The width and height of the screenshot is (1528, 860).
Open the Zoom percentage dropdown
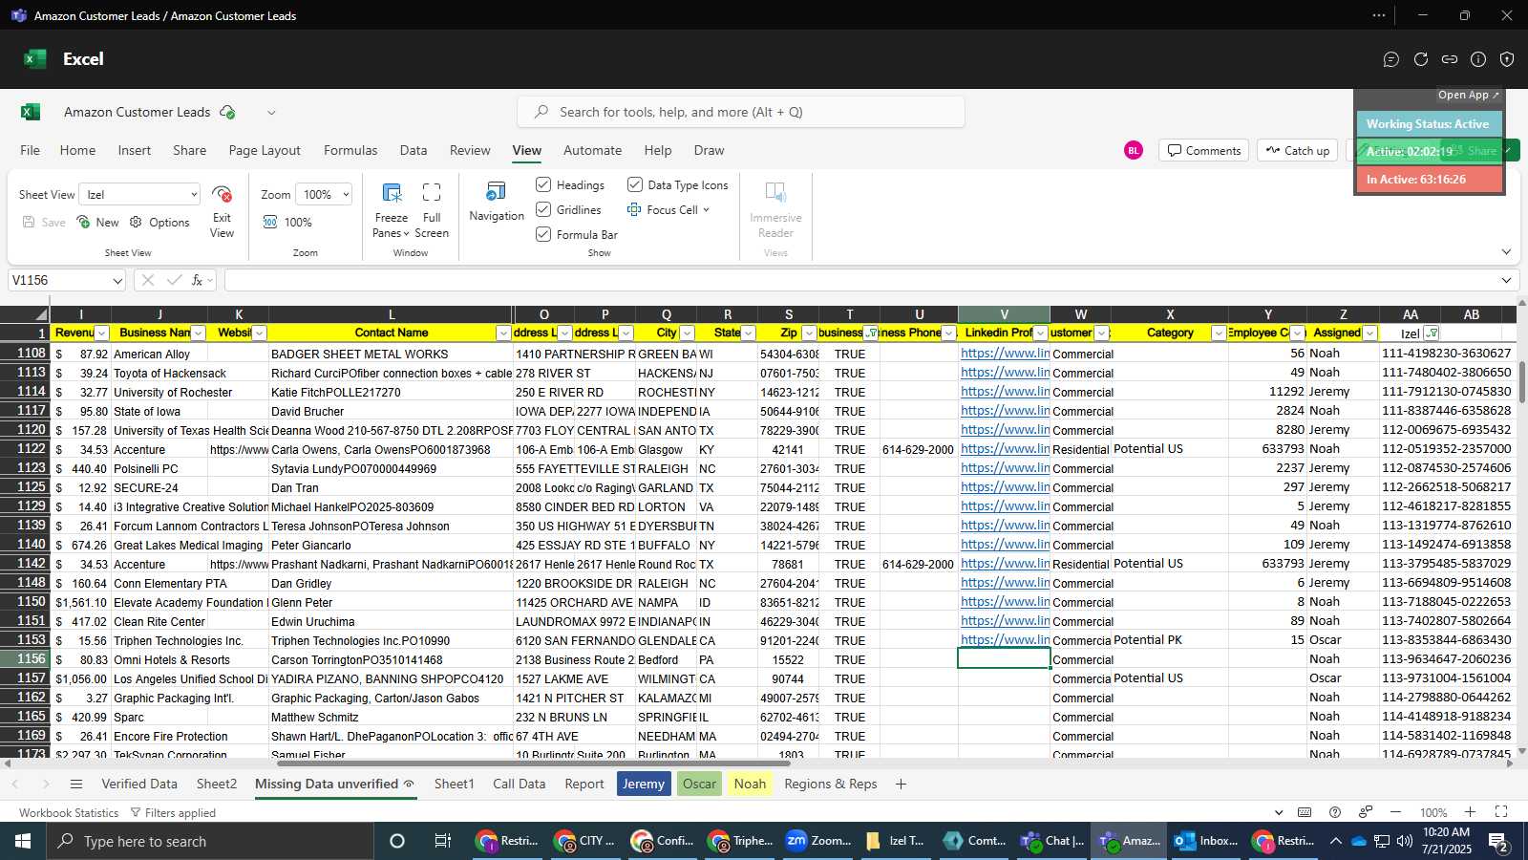pos(324,194)
